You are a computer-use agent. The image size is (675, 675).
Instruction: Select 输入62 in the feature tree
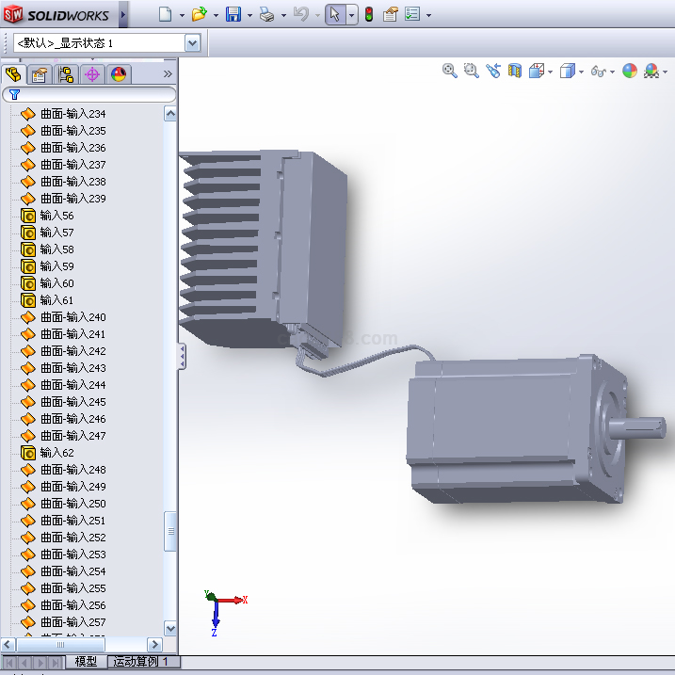[56, 453]
